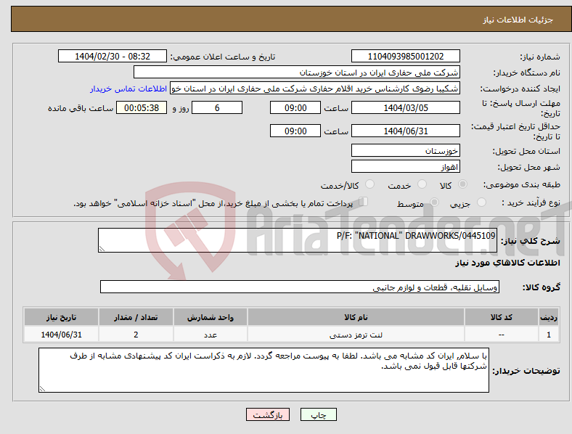Click the goods group field وسایل نقلیه
The width and height of the screenshot is (572, 434).
coord(300,287)
